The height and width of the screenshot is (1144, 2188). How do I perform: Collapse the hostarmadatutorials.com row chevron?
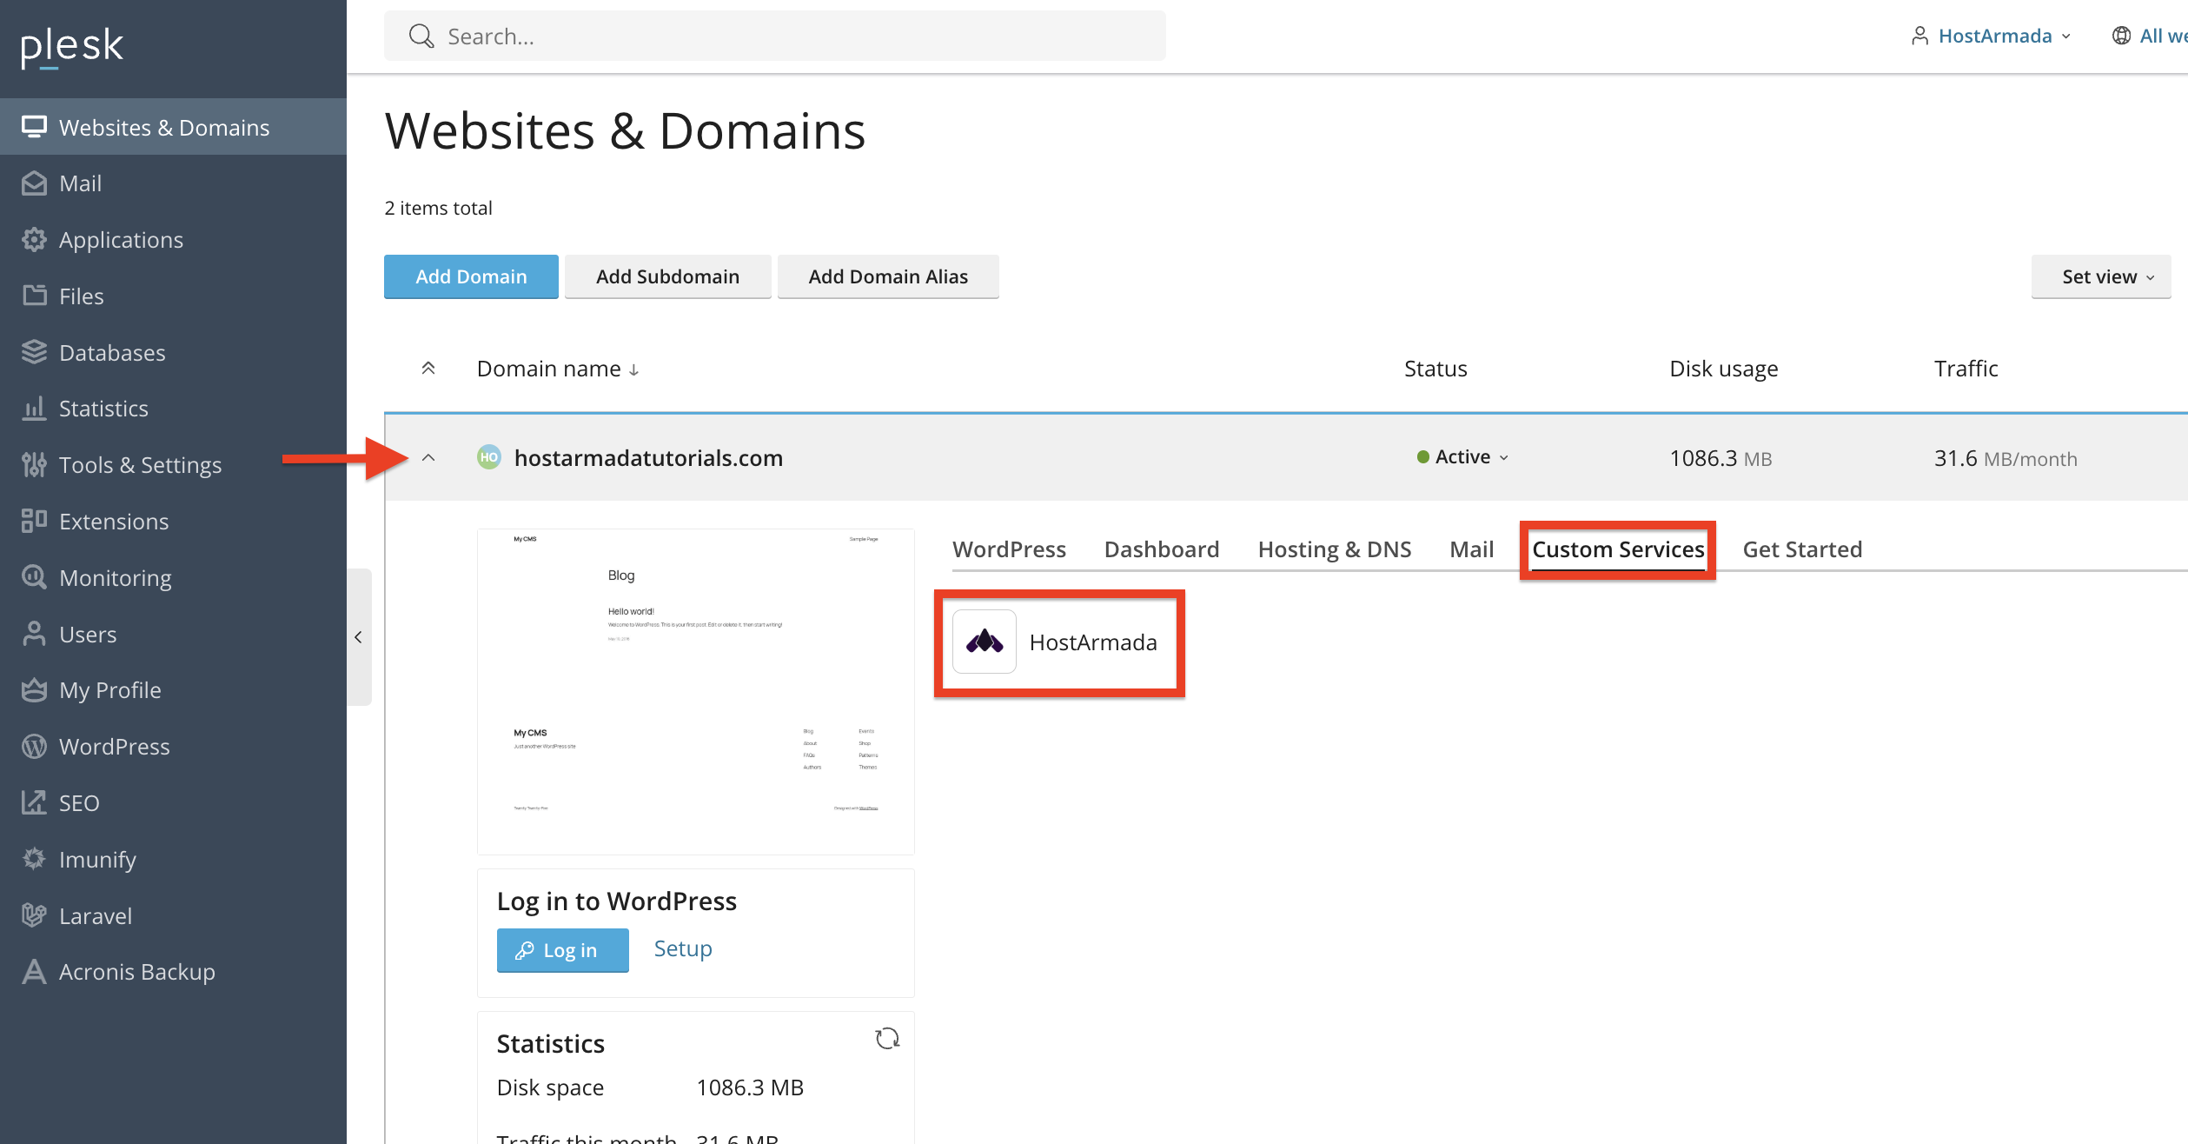tap(428, 457)
